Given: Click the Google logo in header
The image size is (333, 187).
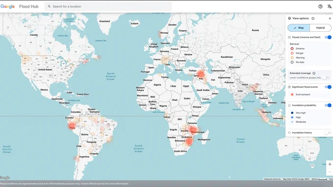Looking at the screenshot, I should [8, 6].
